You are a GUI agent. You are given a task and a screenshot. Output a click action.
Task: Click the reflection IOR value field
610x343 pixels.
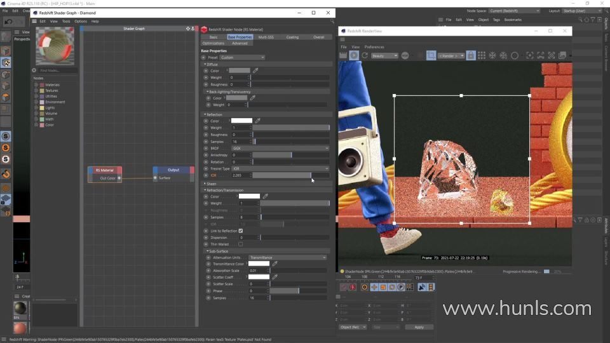(240, 175)
